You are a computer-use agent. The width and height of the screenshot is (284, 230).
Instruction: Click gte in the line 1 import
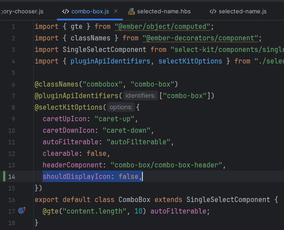pyautogui.click(x=76, y=27)
